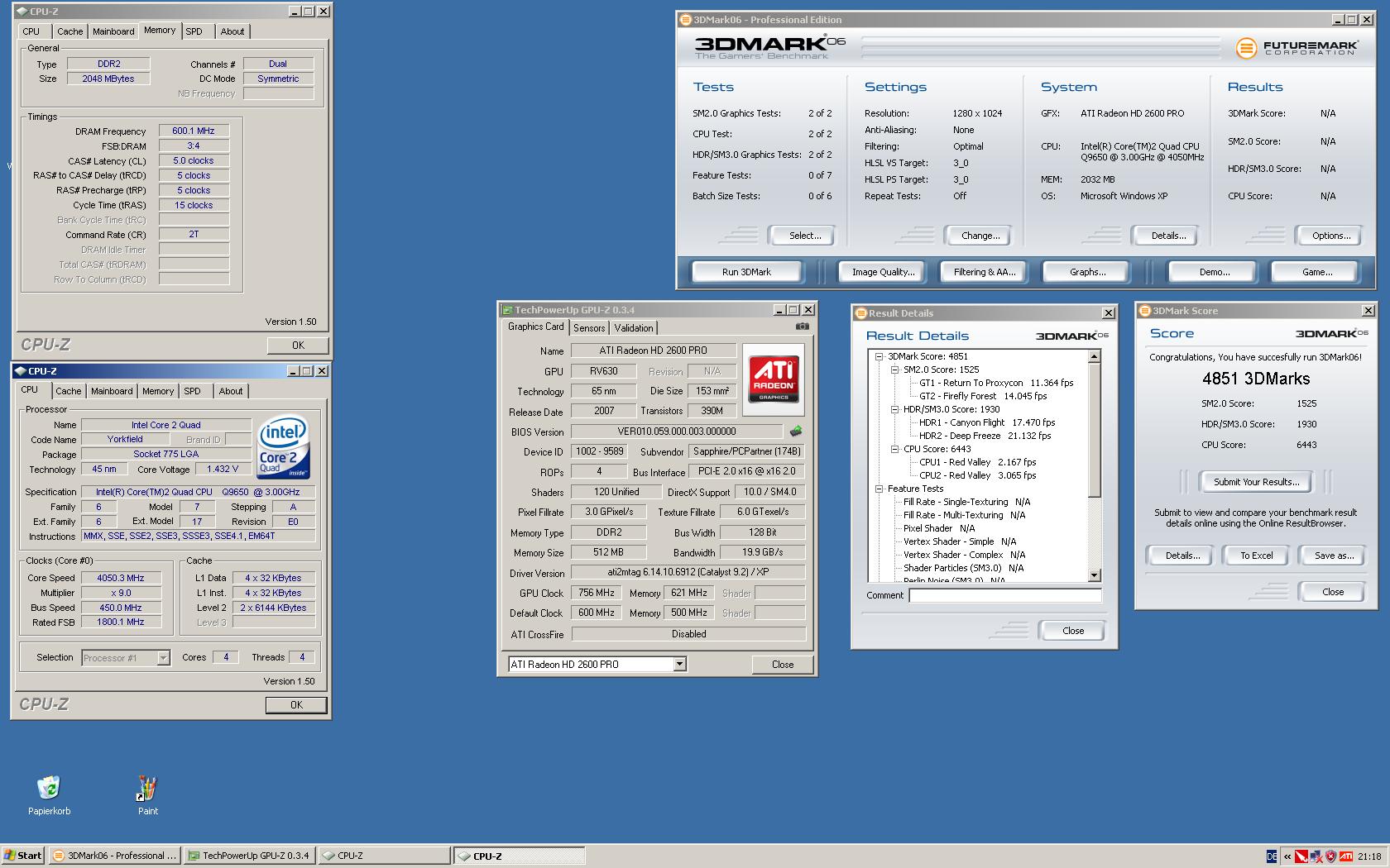Screen dimensions: 1390x868
Task: Open SPD tab in top CPU-Z window
Action: 194,31
